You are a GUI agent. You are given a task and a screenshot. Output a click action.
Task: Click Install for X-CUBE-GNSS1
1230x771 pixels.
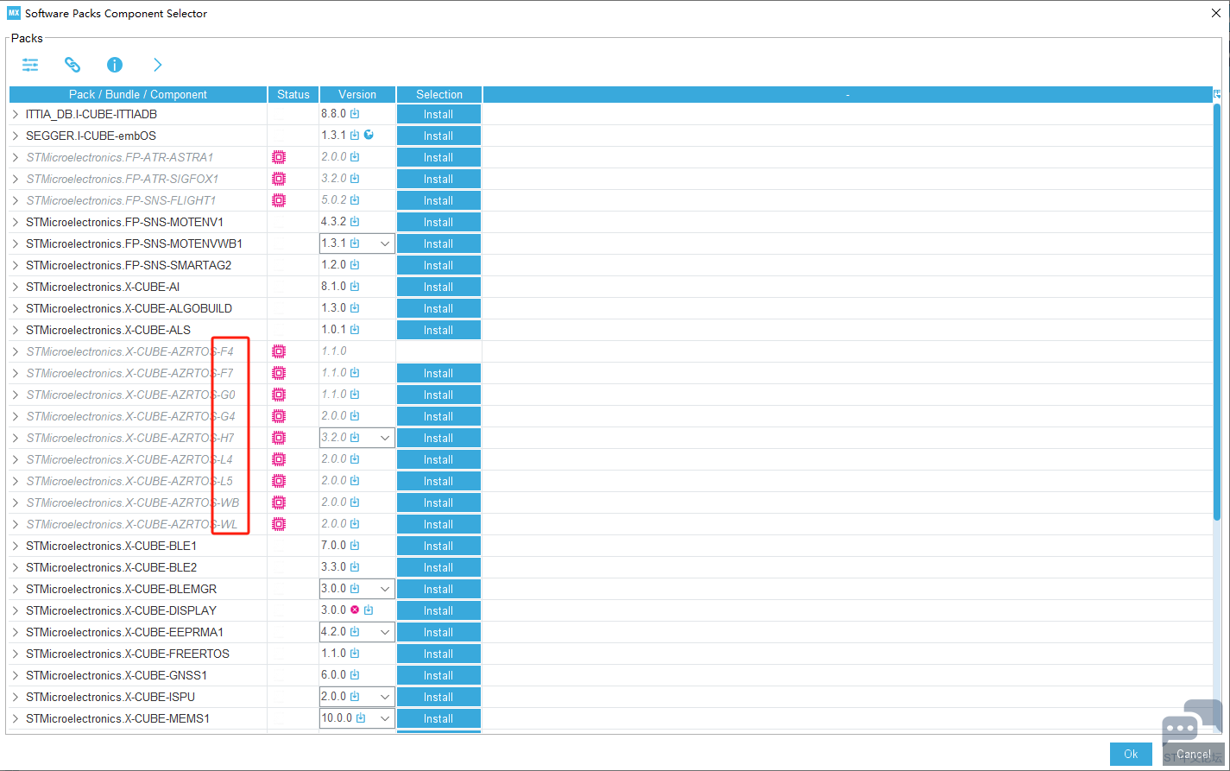438,675
